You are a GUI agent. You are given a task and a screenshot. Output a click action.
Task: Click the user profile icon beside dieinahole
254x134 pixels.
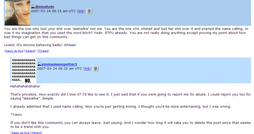[x=33, y=6]
